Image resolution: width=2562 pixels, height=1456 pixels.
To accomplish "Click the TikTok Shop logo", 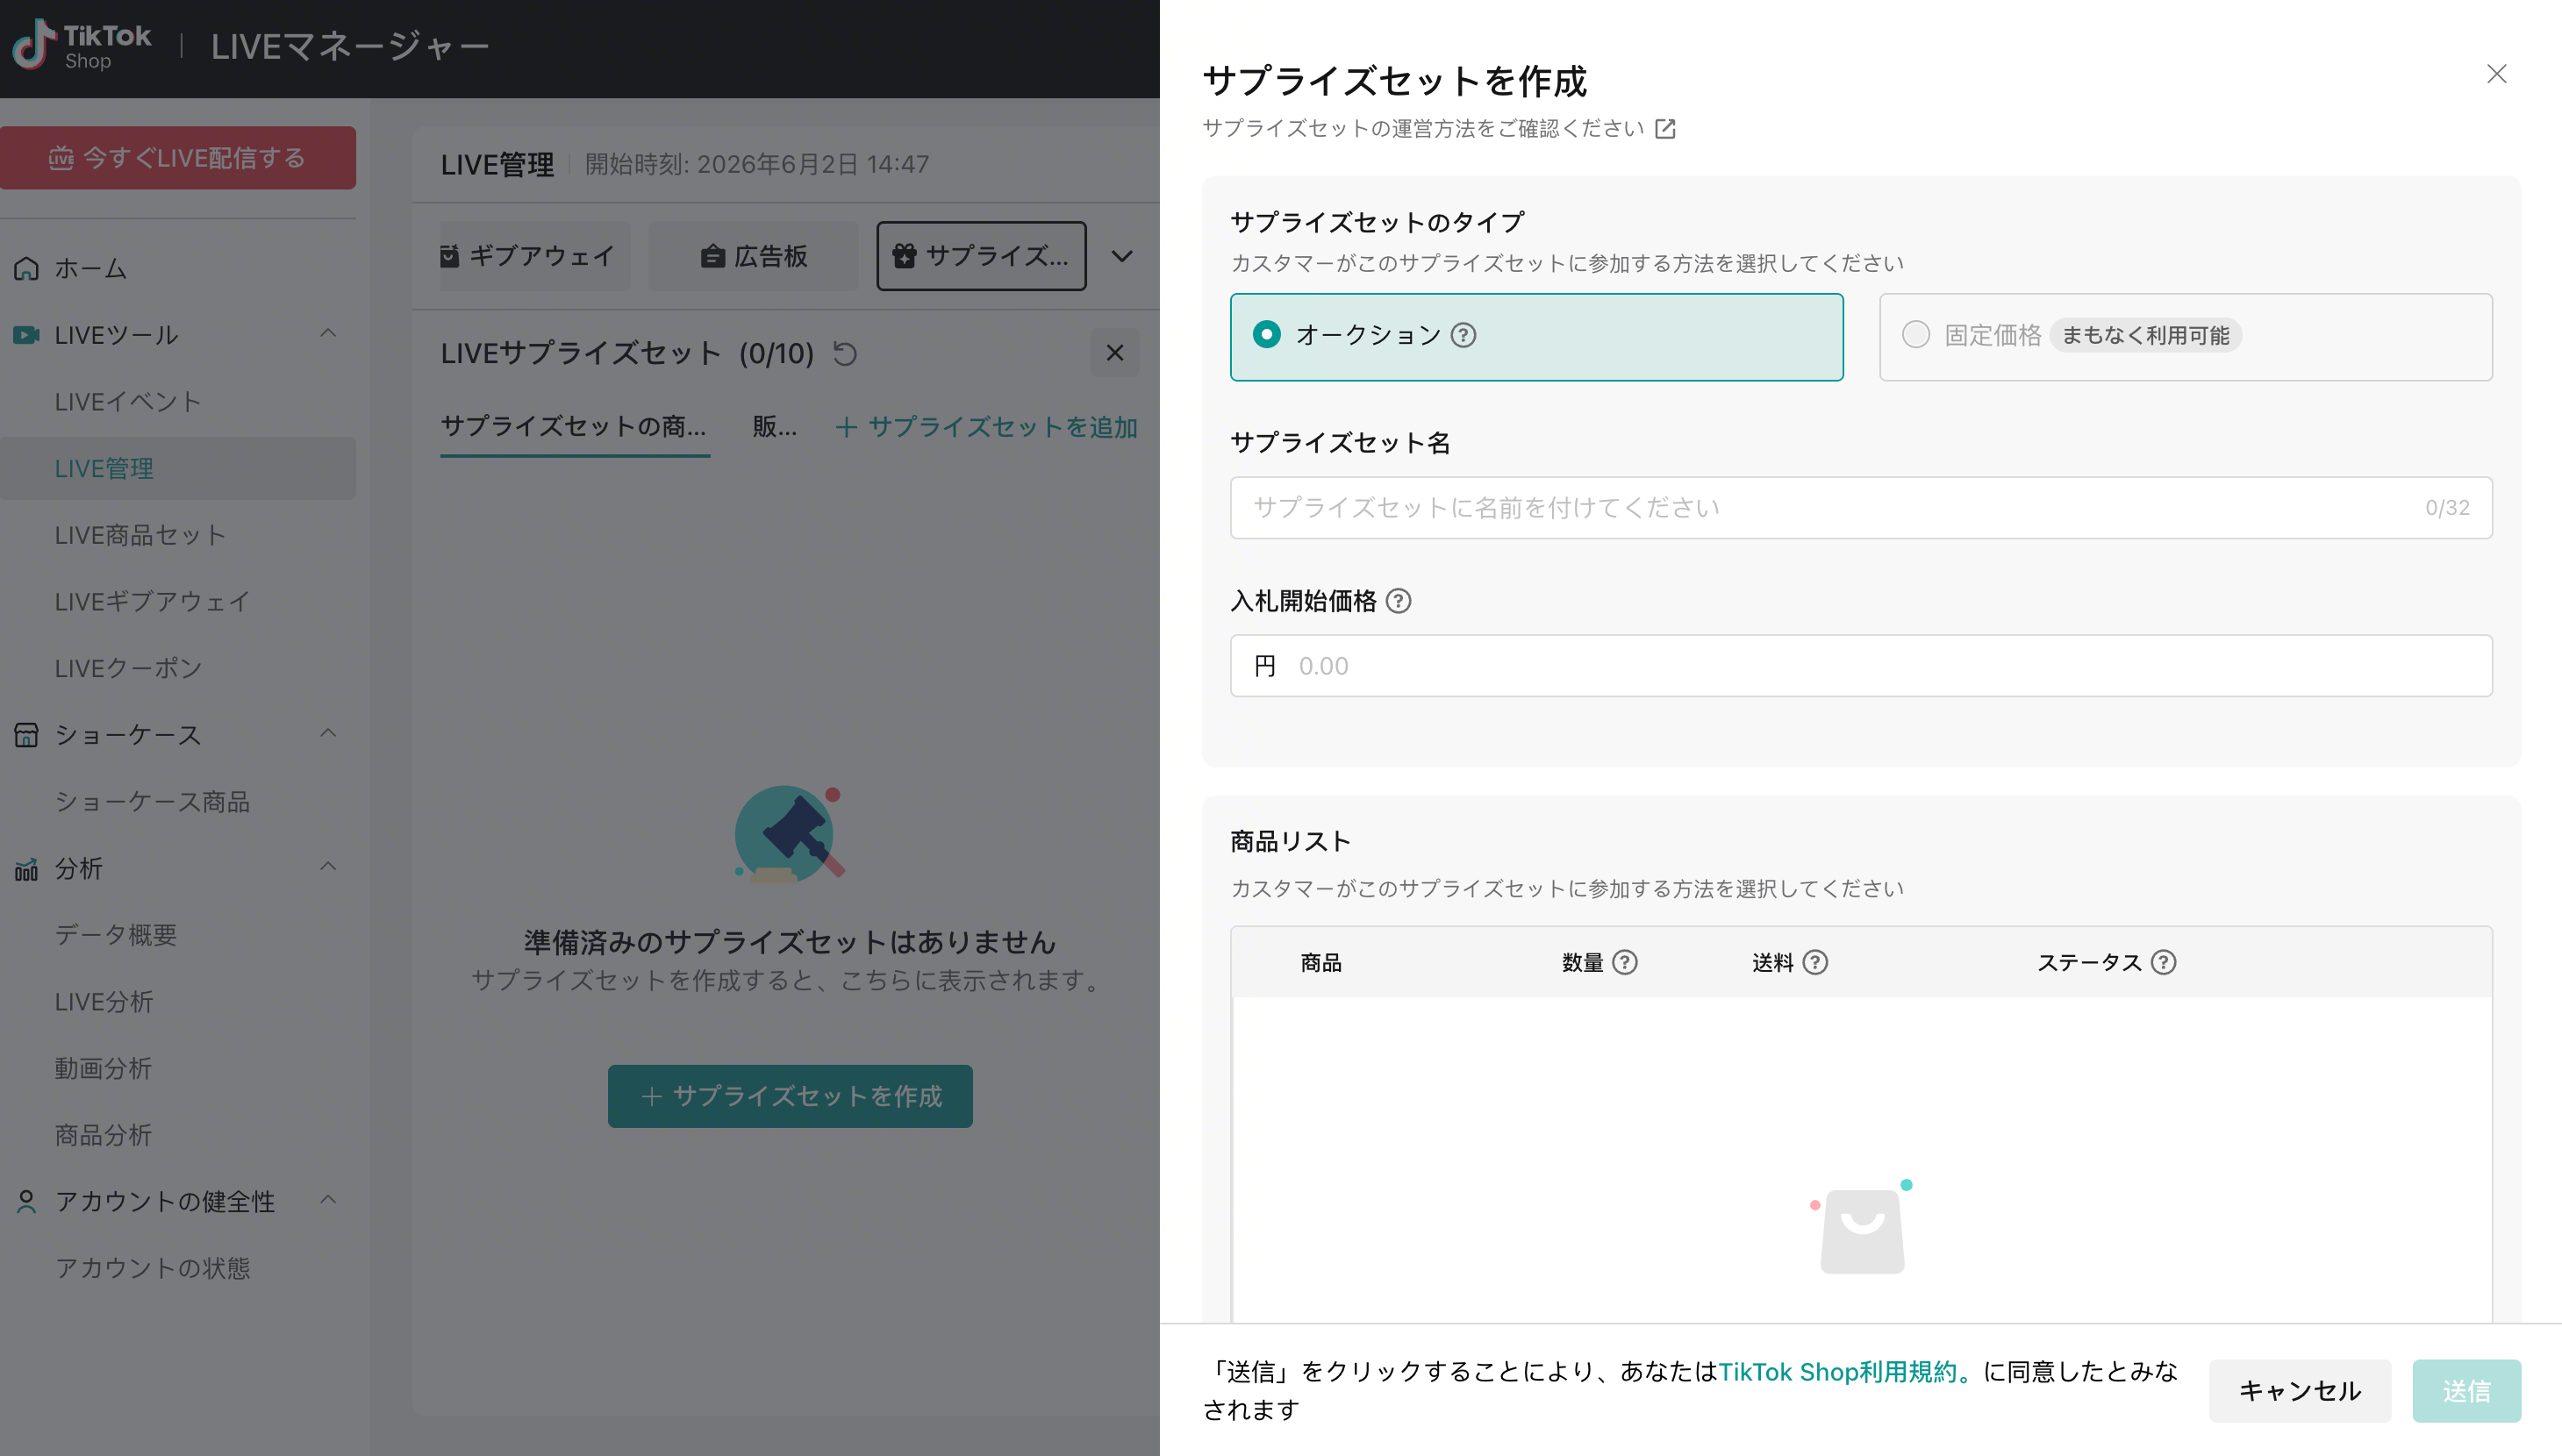I will click(x=82, y=46).
